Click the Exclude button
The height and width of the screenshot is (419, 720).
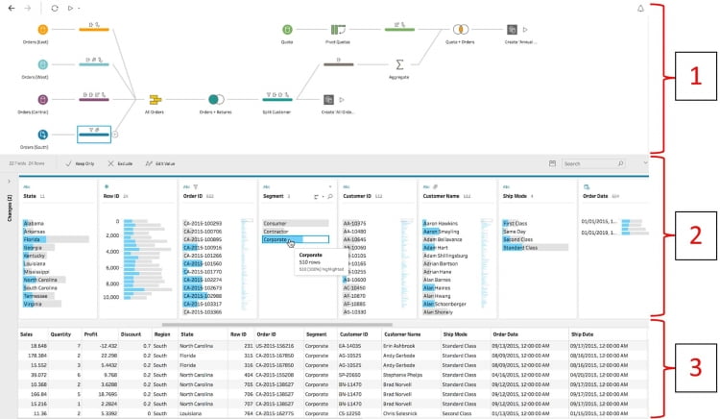click(120, 163)
